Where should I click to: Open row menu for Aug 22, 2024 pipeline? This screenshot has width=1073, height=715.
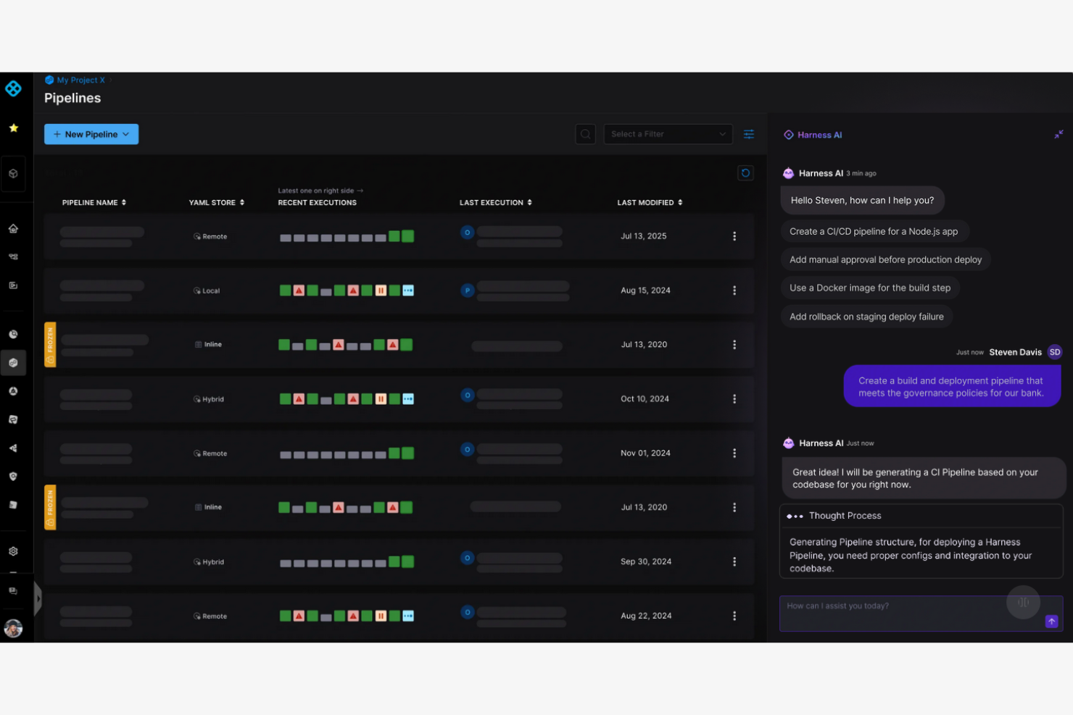click(x=734, y=616)
